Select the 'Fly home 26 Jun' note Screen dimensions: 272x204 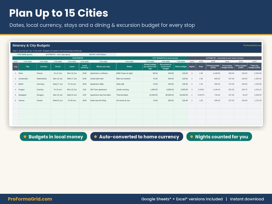pos(129,101)
